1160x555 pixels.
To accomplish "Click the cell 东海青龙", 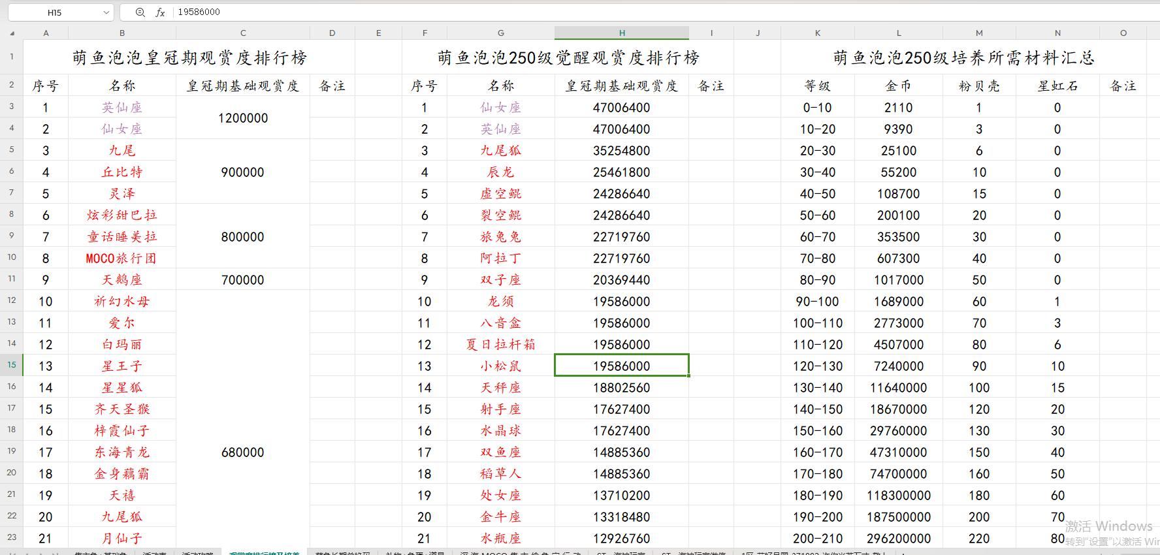I will coord(122,452).
